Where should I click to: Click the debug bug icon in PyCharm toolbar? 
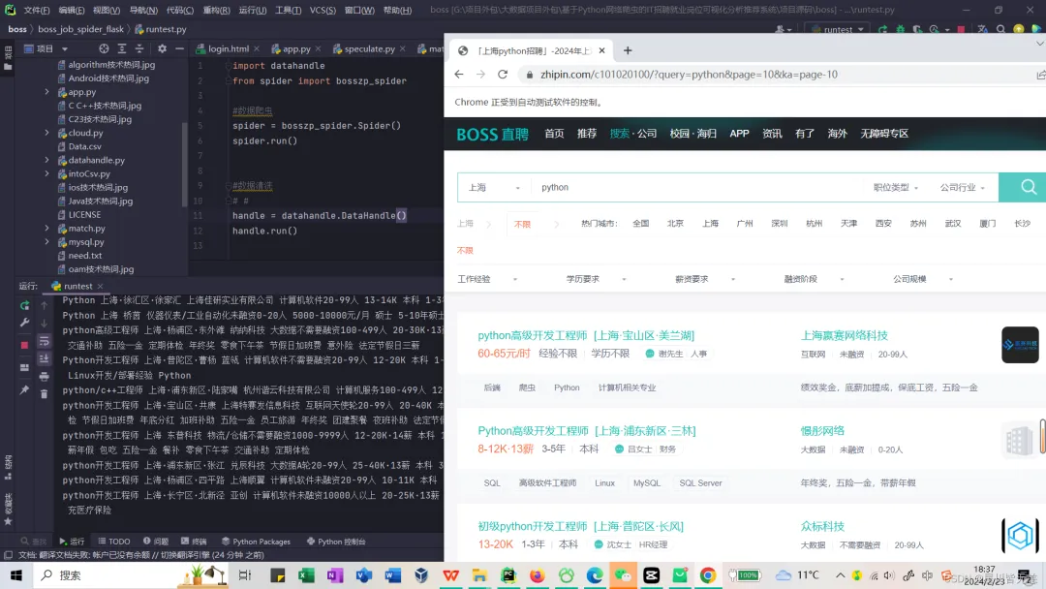[x=901, y=29]
